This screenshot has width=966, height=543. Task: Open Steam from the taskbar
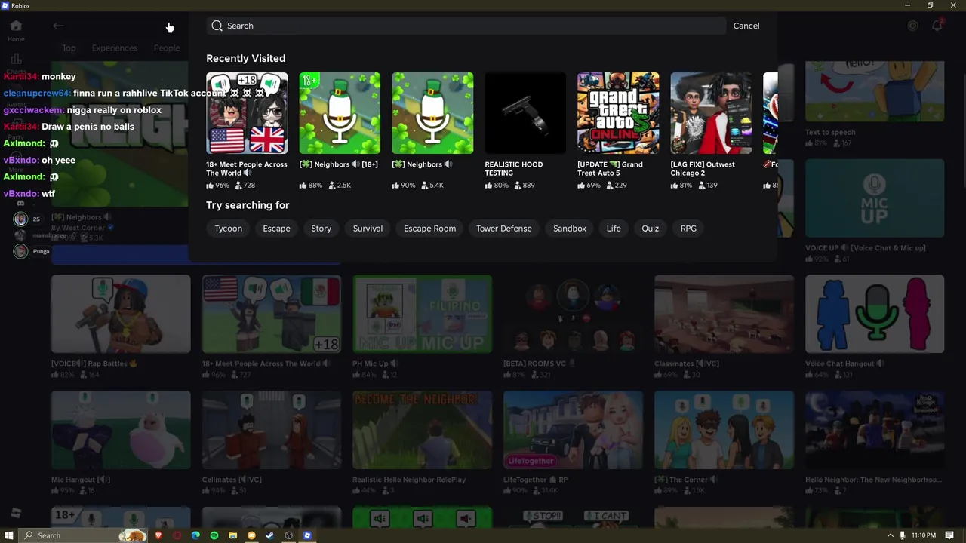pos(270,535)
